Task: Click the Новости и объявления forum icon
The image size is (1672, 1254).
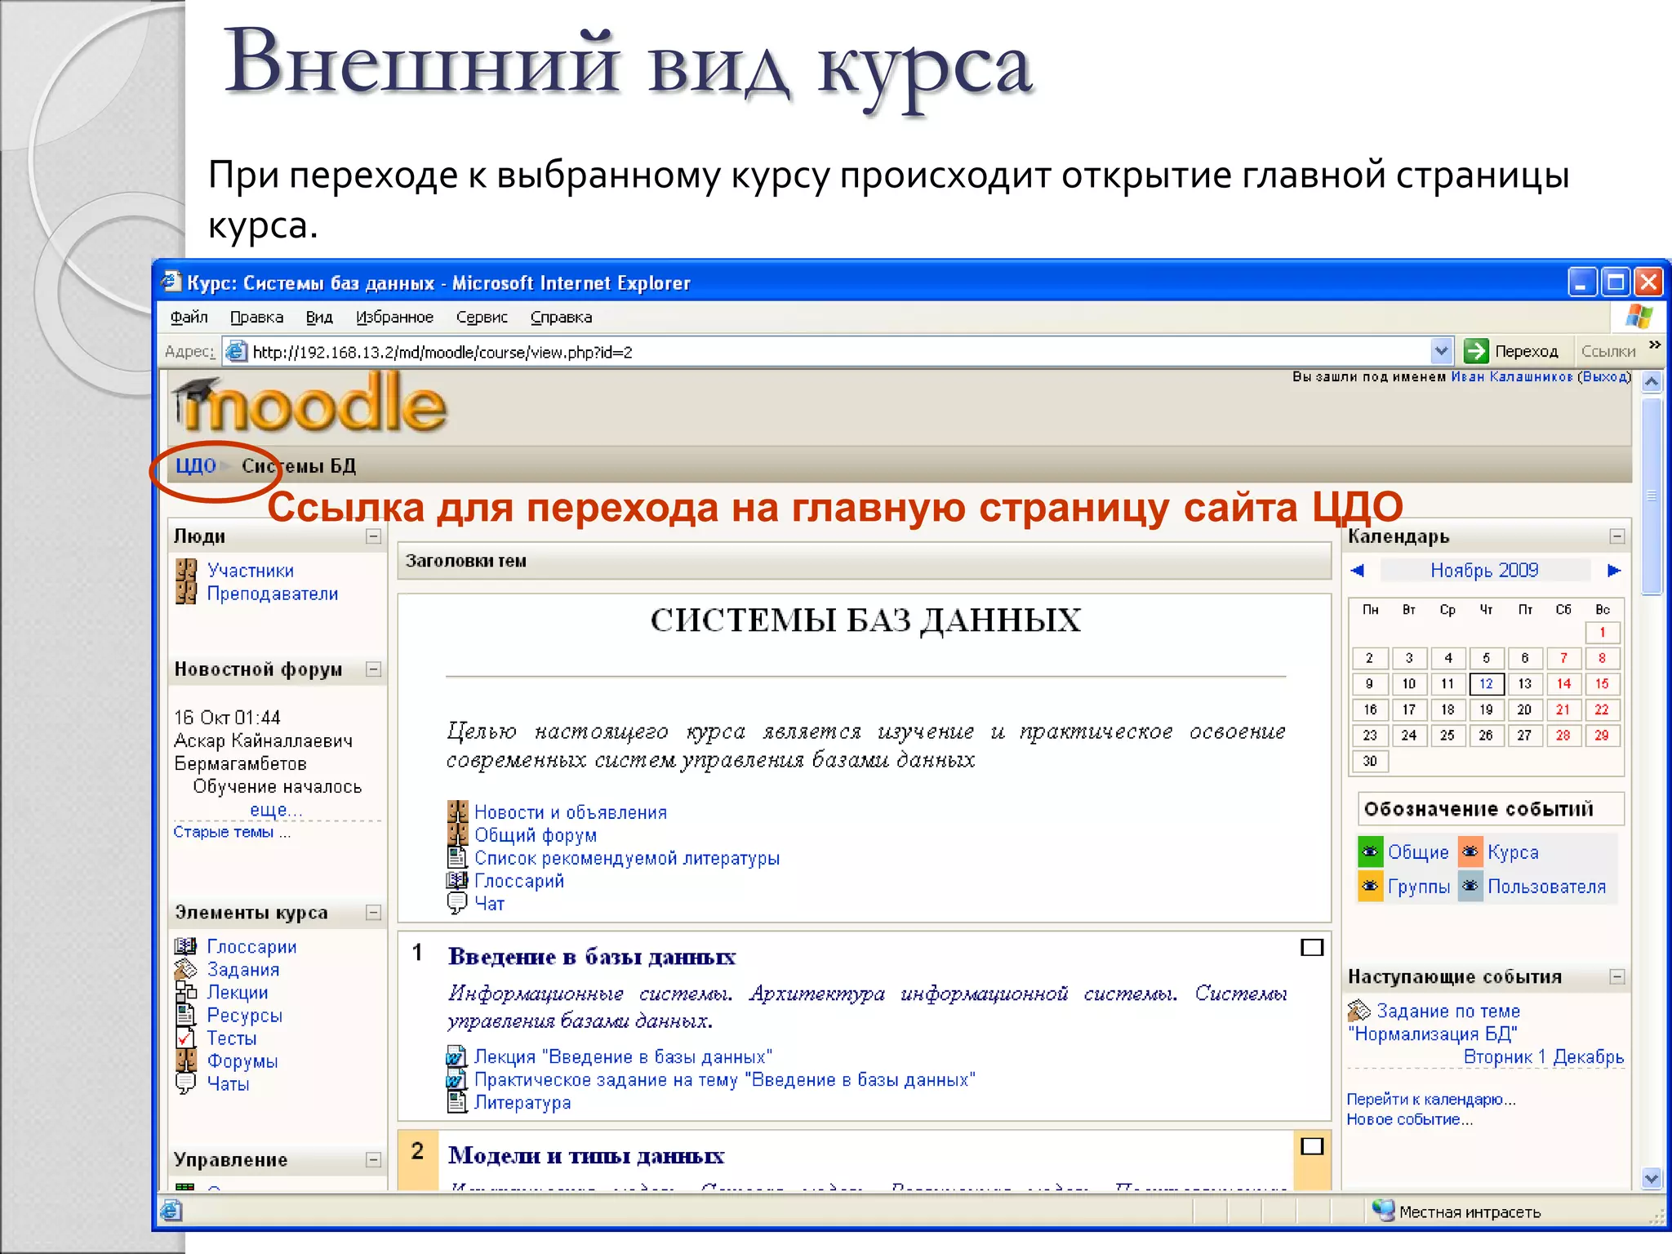Action: (458, 812)
